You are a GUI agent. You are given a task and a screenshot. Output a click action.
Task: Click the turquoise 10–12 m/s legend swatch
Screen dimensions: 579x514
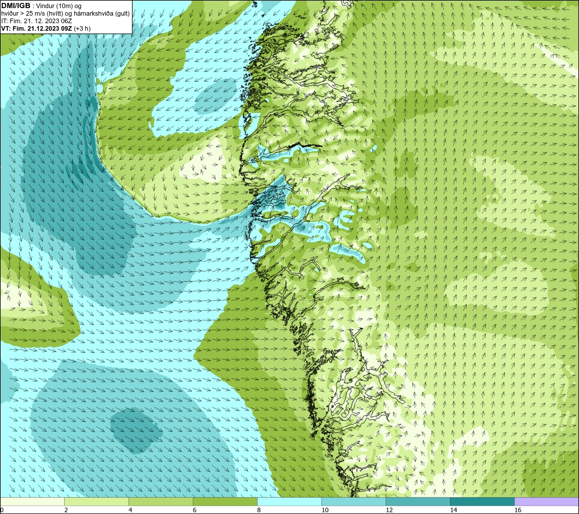point(354,502)
